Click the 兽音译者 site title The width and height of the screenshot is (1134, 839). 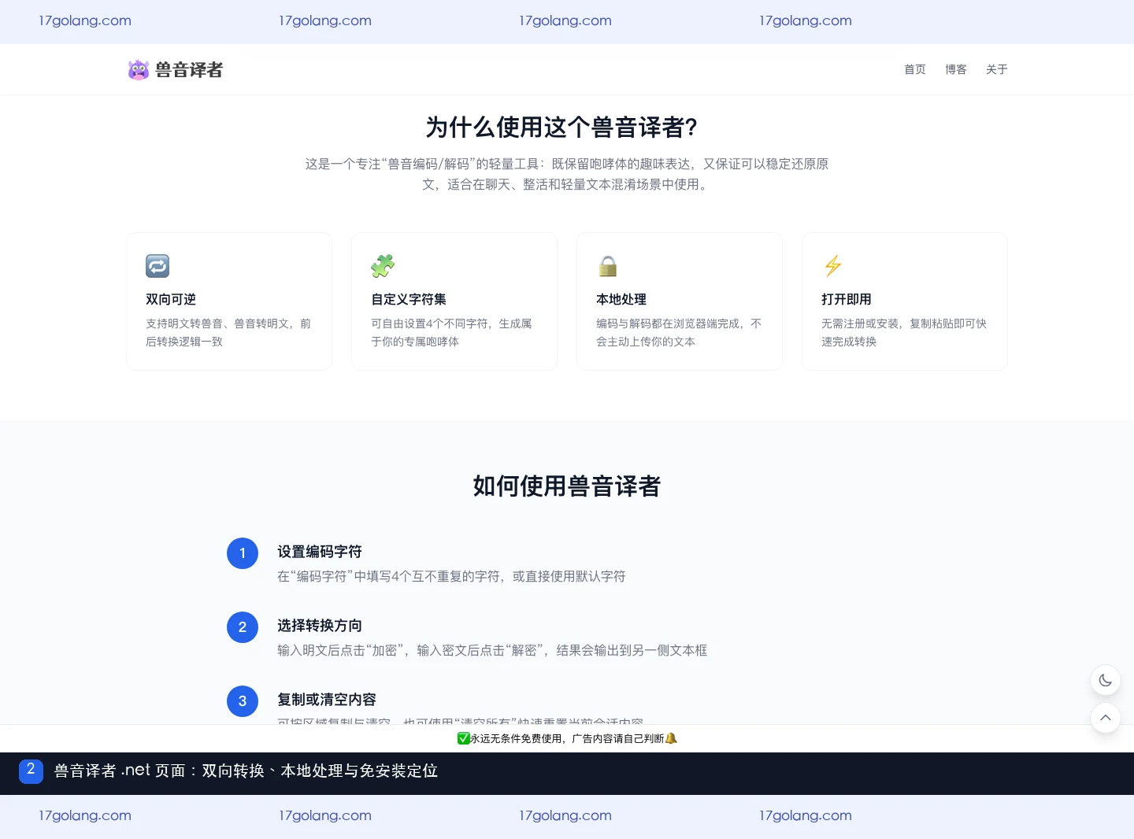189,70
